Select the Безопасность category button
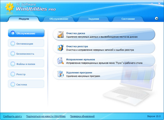Image resolution: width=164 pixels, height=120 pixels. coord(26,53)
